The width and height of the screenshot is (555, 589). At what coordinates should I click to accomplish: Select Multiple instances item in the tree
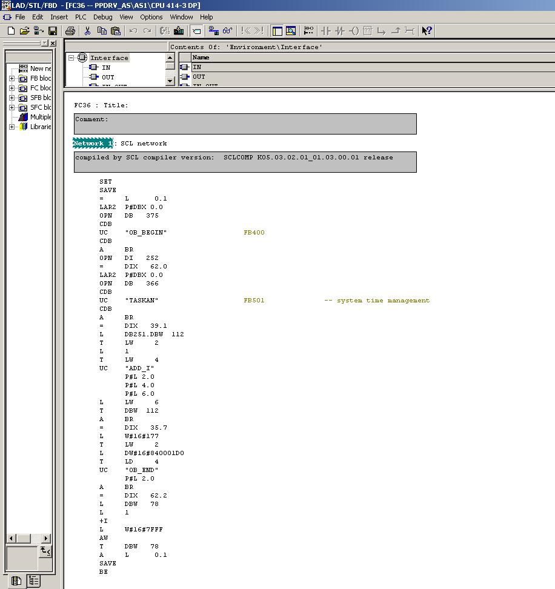41,117
